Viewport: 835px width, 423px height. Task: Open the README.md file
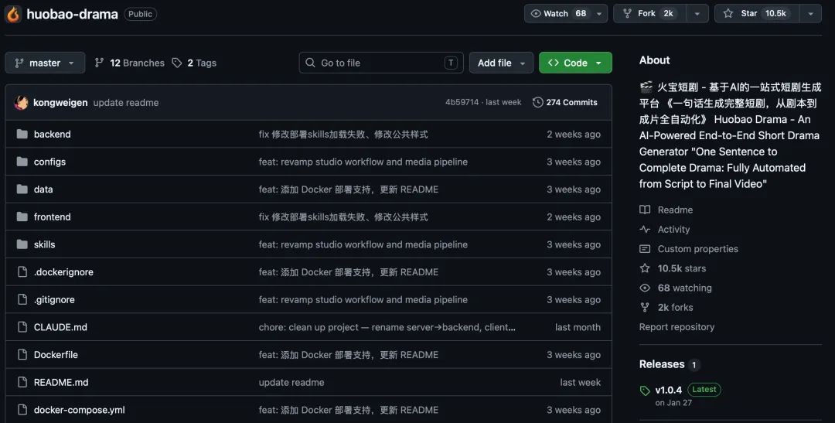pos(61,383)
